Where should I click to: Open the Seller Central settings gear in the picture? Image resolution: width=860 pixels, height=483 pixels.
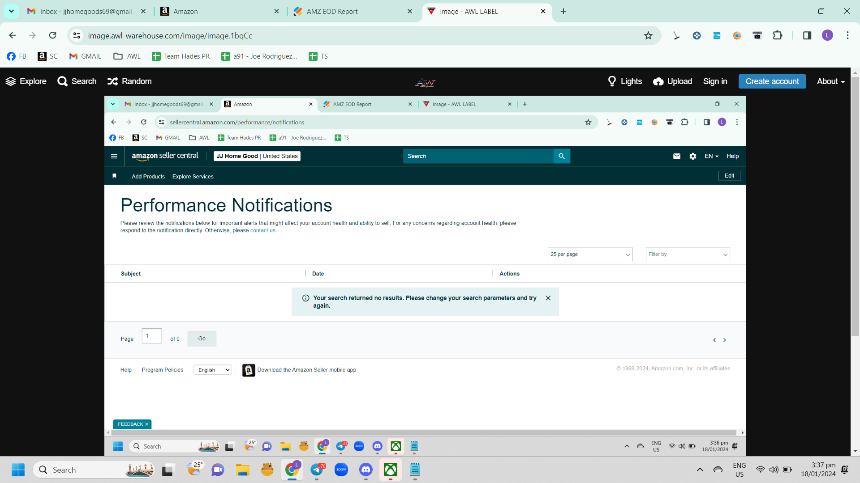(693, 156)
